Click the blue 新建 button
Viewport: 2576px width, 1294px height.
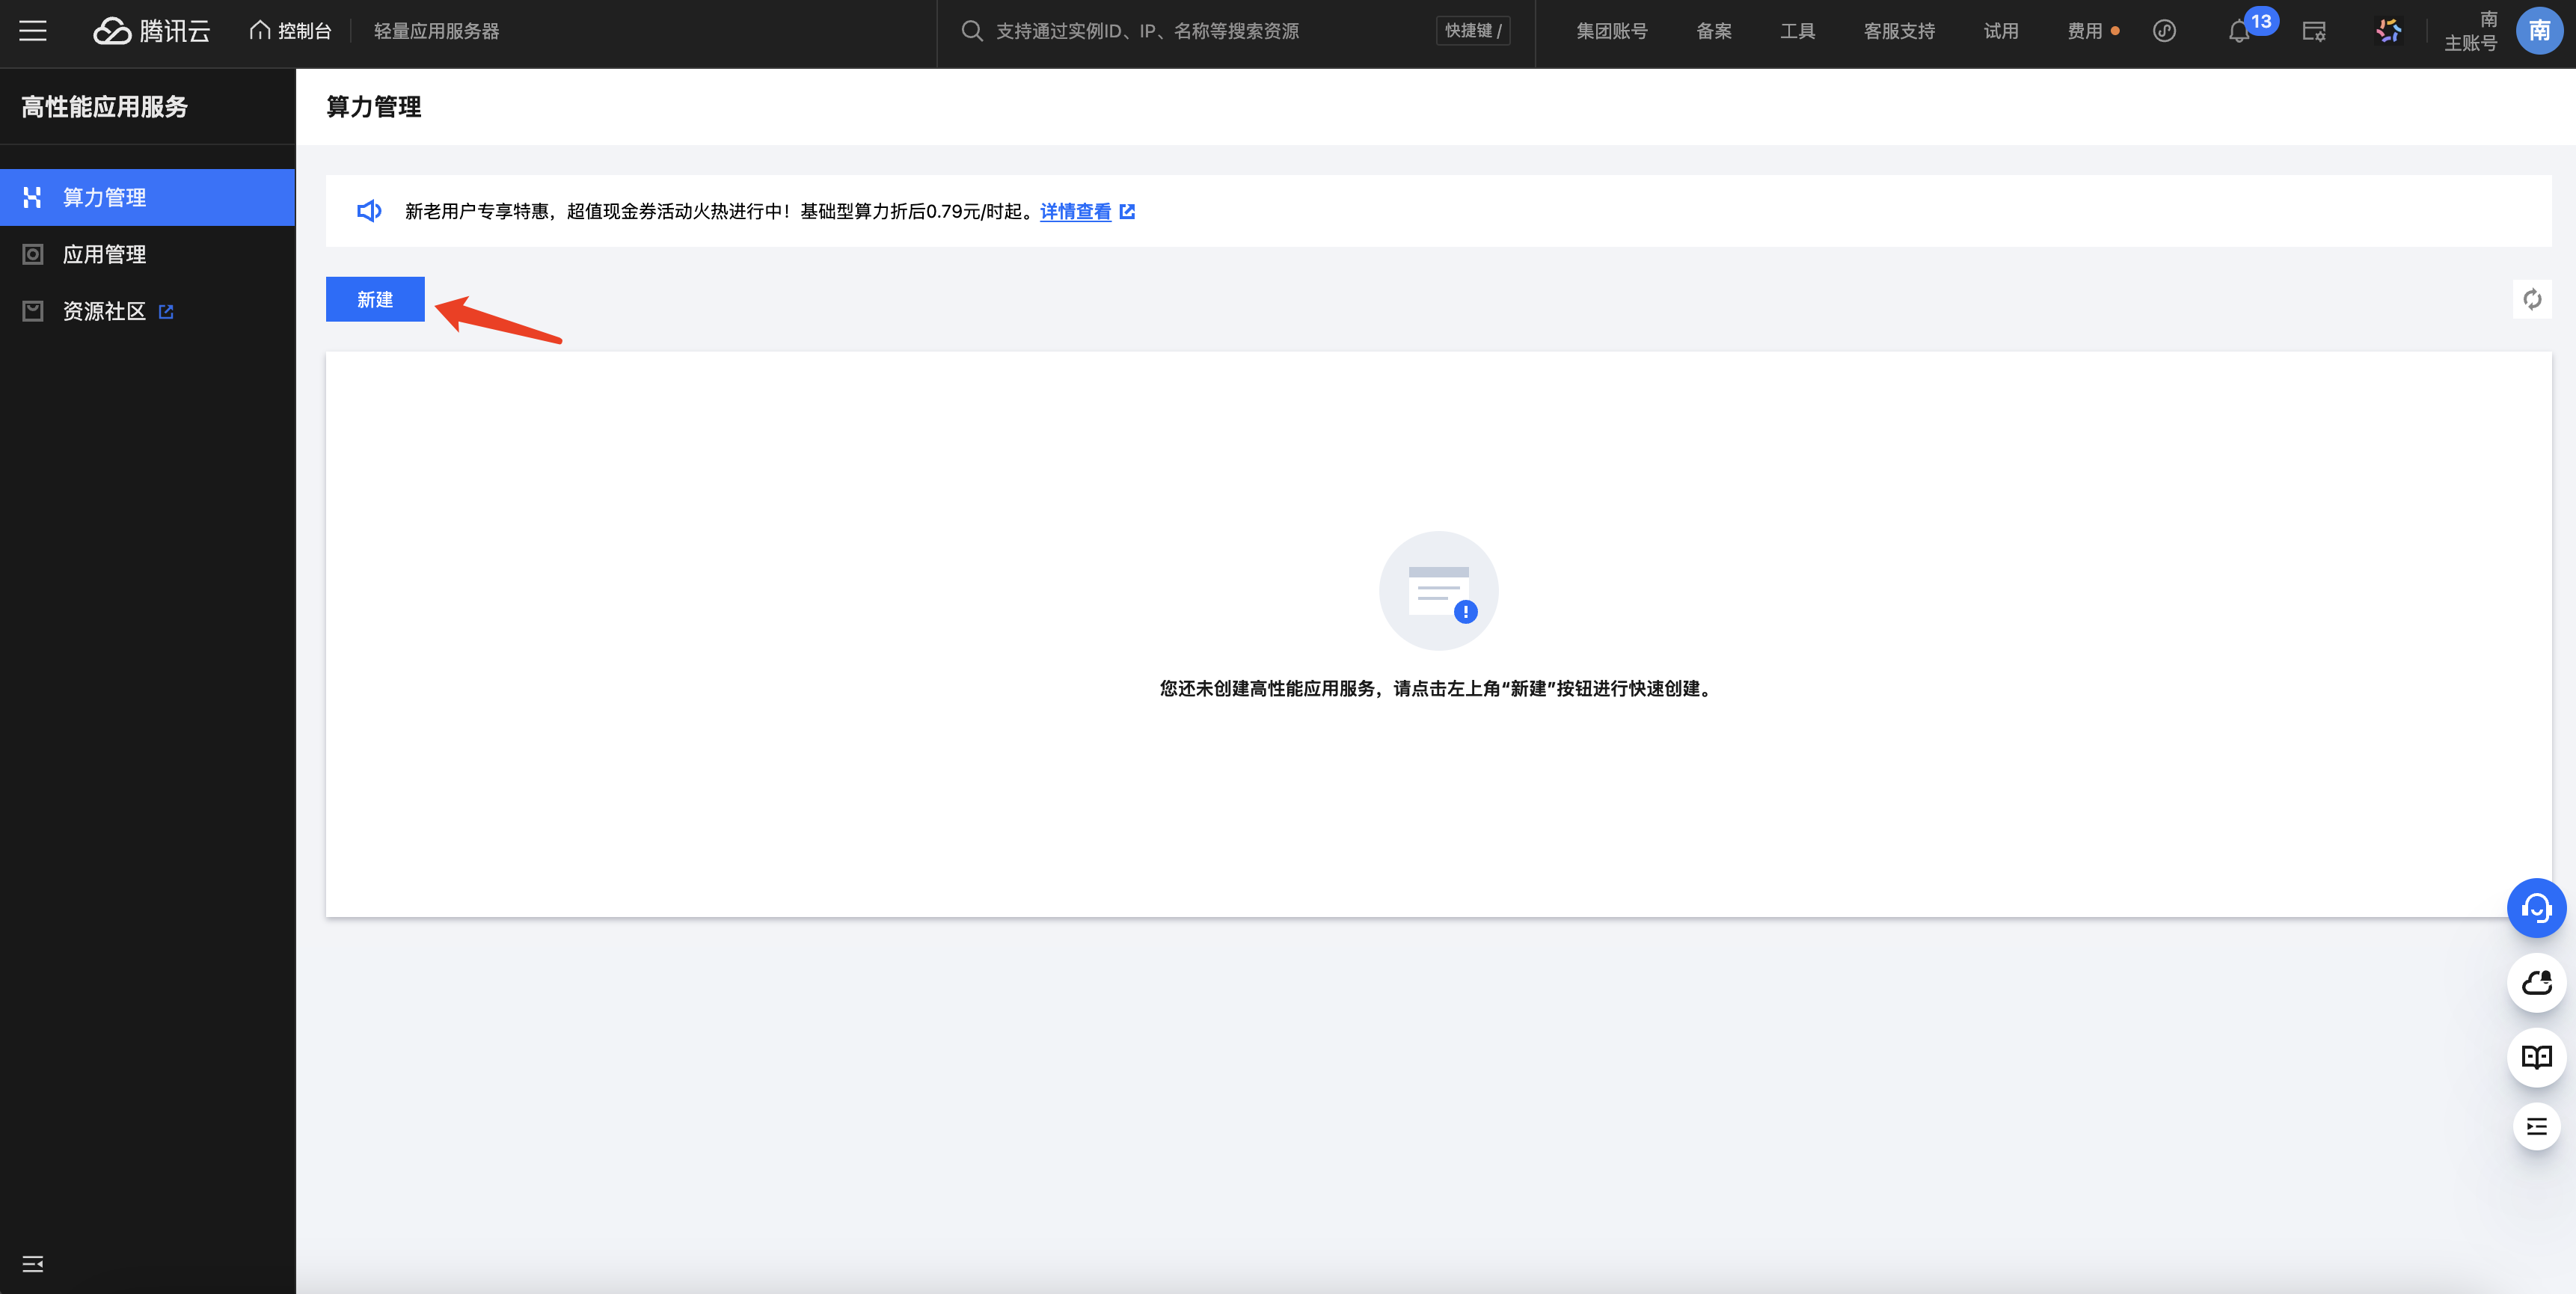pyautogui.click(x=375, y=299)
